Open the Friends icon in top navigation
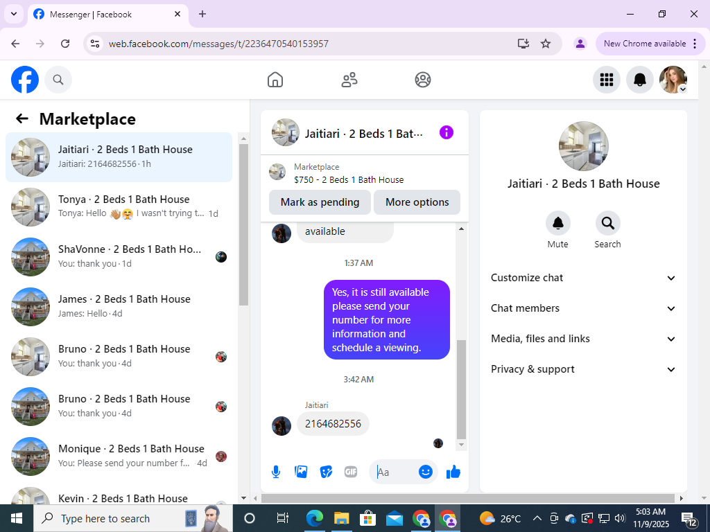Screen dimensions: 710x532 pyautogui.click(x=349, y=80)
